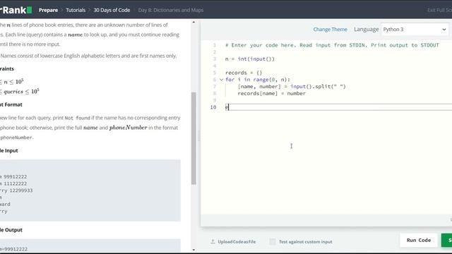452x254 pixels.
Task: Click the sample input box
Action: 90,190
